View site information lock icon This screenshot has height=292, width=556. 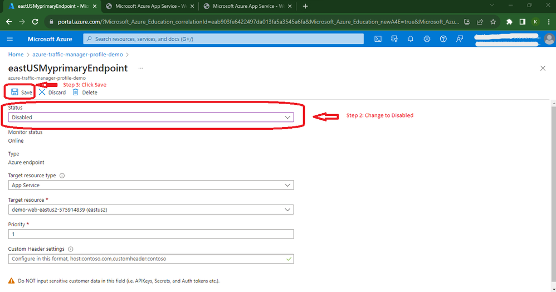point(51,22)
